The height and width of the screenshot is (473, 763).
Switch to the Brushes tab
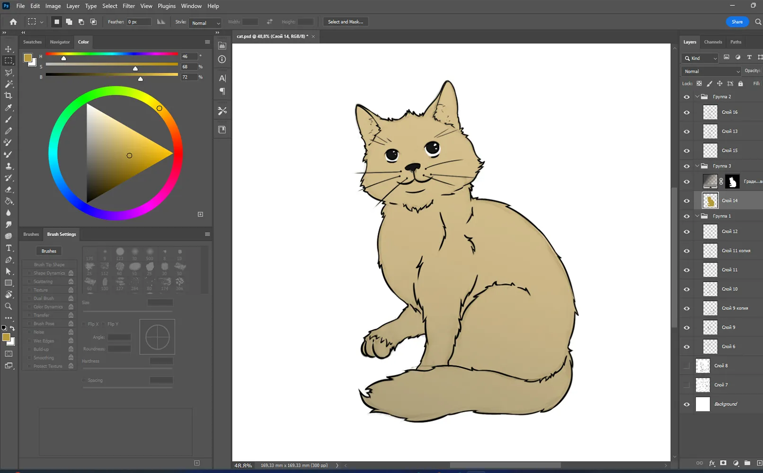pos(31,234)
